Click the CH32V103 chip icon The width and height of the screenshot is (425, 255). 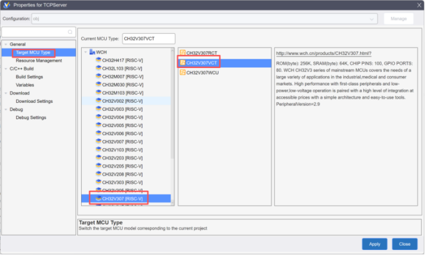pyautogui.click(x=99, y=150)
